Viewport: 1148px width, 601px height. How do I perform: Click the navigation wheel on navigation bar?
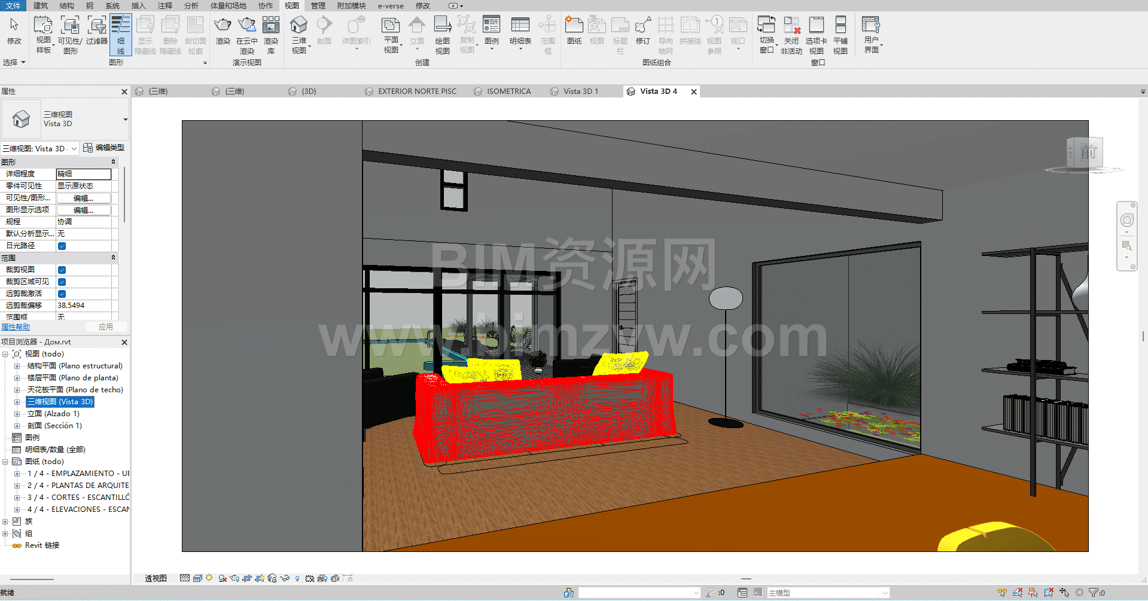click(x=1127, y=221)
